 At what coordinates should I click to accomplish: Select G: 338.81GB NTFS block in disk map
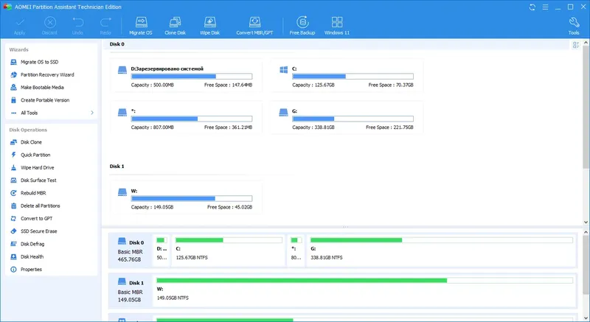[441, 251]
